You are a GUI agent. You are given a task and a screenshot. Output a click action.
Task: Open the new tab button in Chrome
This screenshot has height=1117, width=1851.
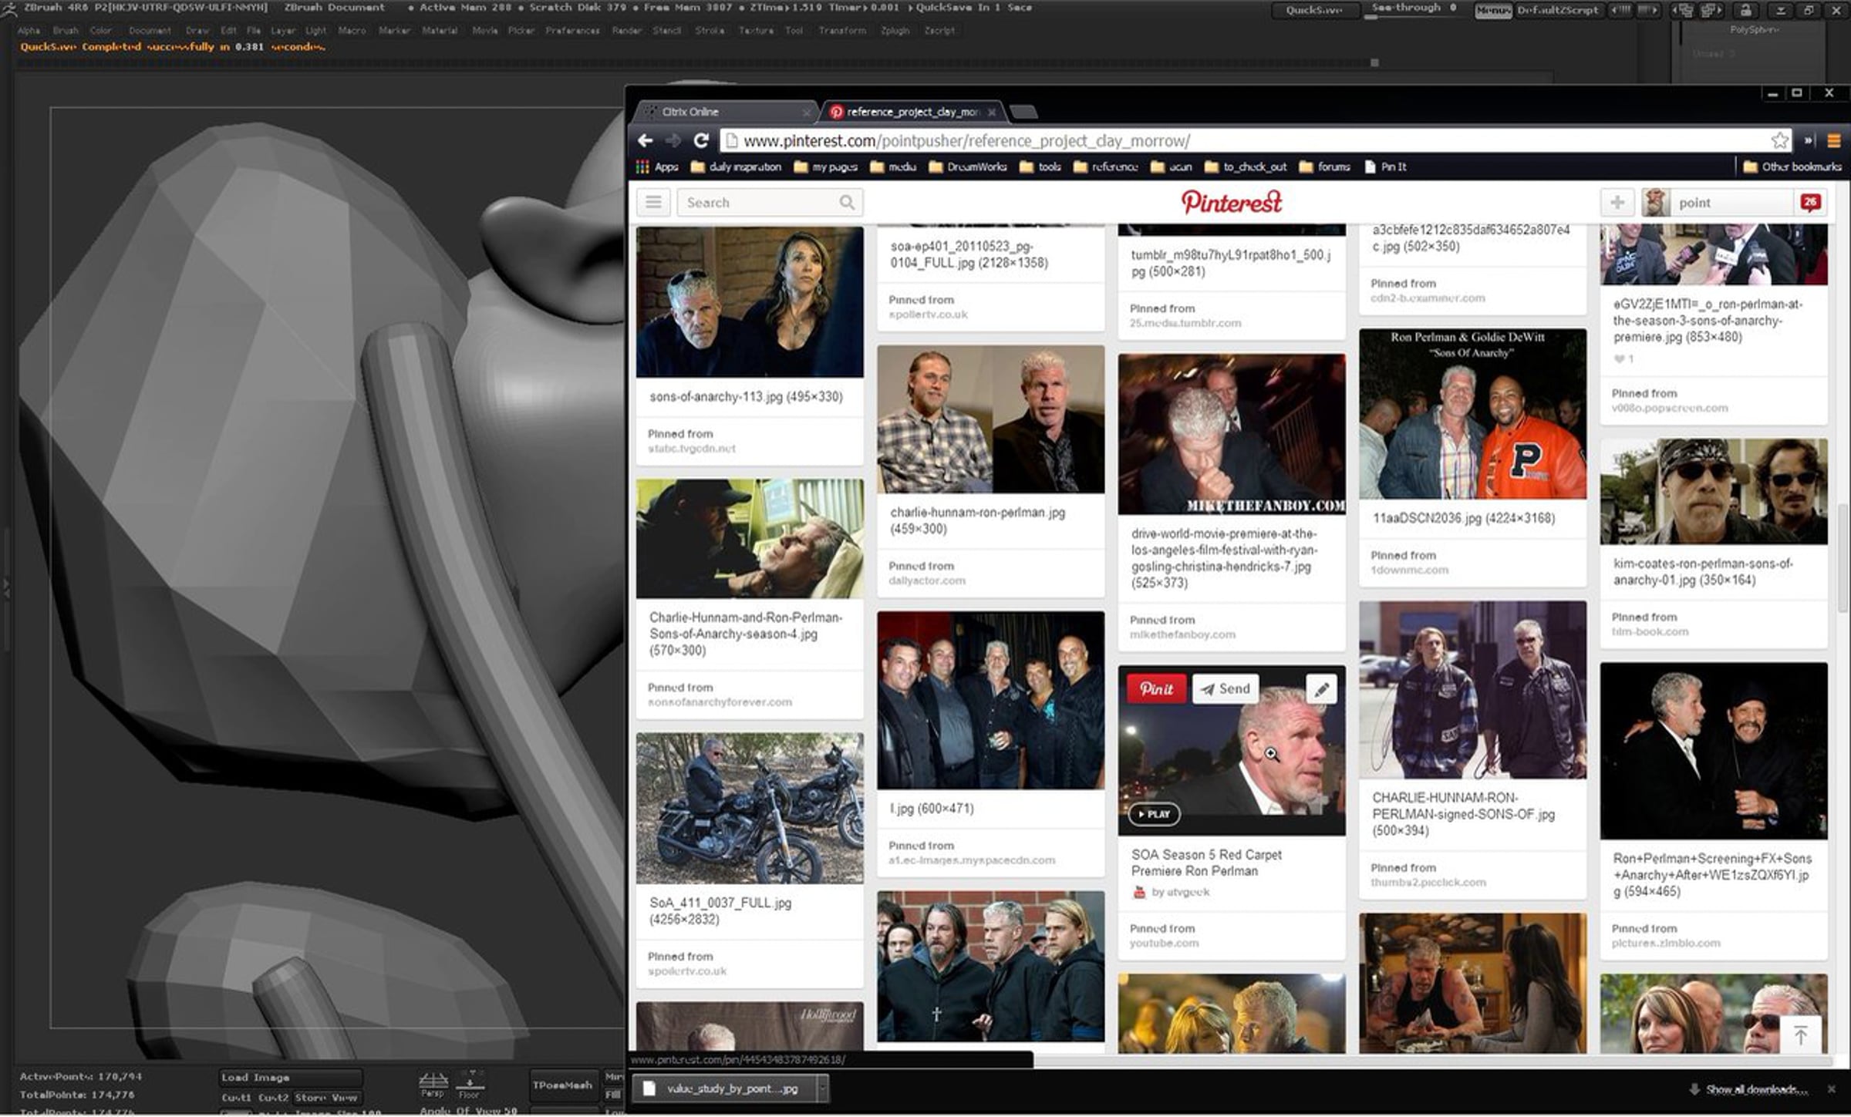pos(1023,113)
